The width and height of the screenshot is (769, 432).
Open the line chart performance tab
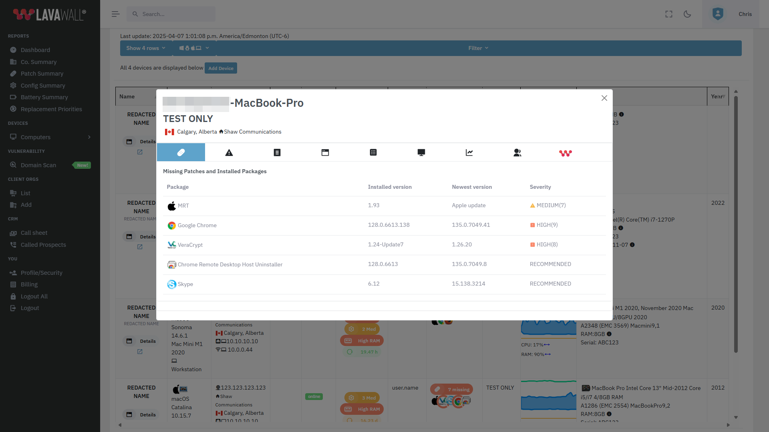pyautogui.click(x=469, y=152)
